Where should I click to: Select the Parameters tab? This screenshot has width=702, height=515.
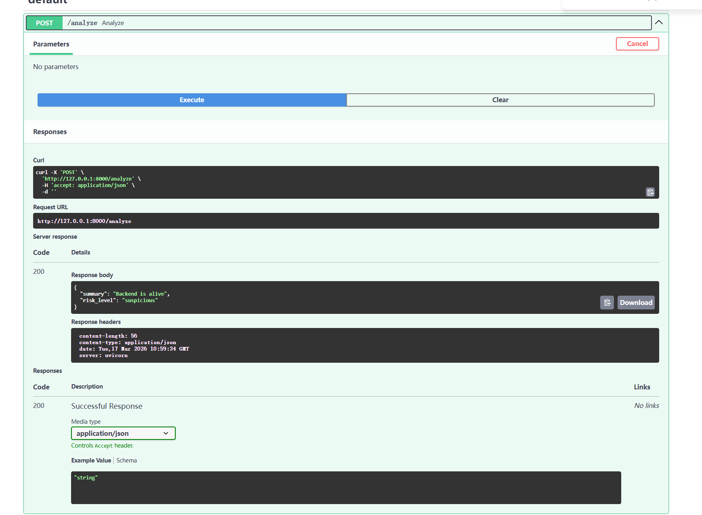[51, 44]
